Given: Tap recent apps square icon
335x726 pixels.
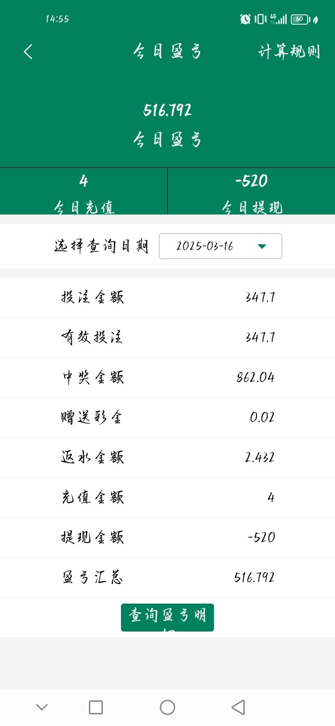Looking at the screenshot, I should pos(96,707).
